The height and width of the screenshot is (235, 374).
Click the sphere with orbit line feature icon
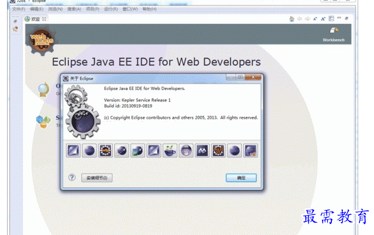tap(122, 151)
